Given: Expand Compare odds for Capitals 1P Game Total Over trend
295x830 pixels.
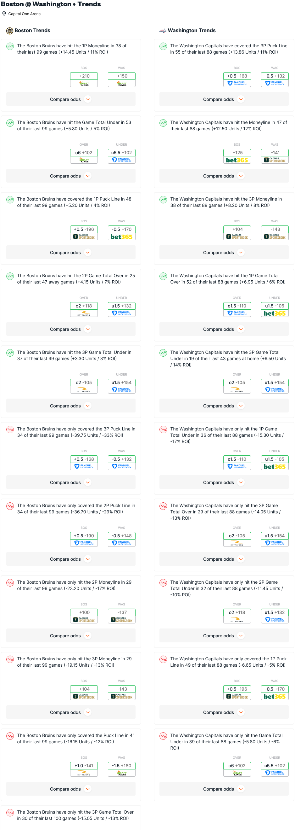Looking at the screenshot, I should click(224, 329).
